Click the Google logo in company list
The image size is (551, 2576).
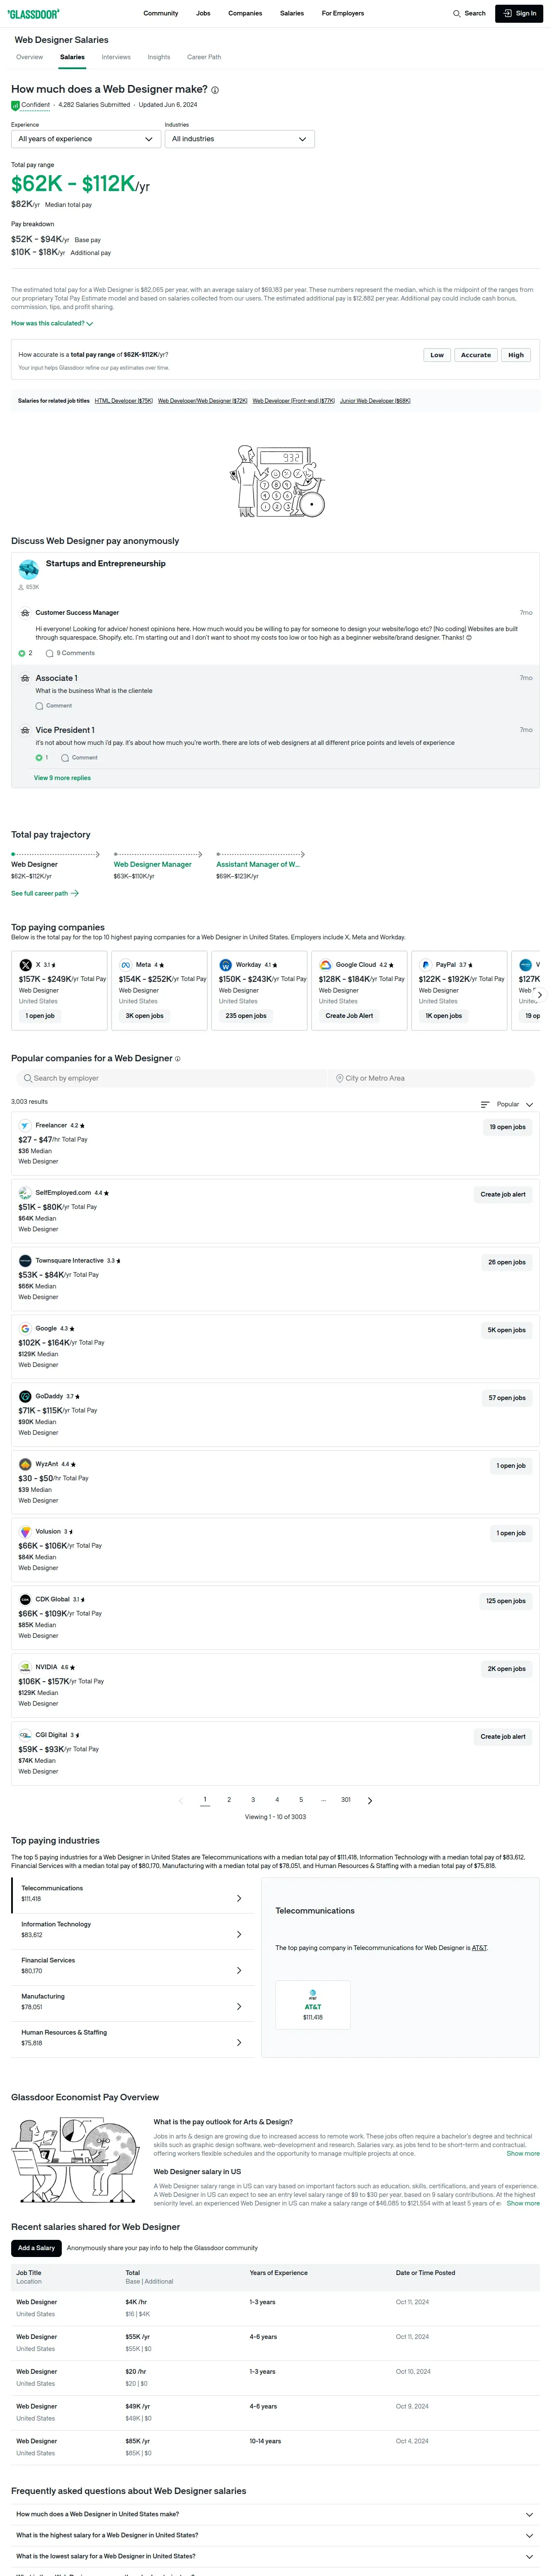25,1329
